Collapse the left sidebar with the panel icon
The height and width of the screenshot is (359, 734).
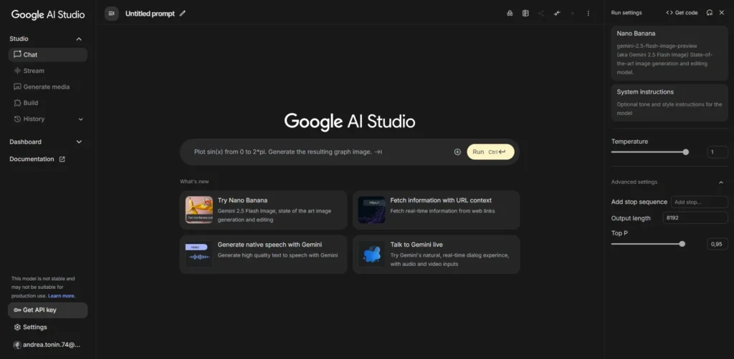(111, 14)
